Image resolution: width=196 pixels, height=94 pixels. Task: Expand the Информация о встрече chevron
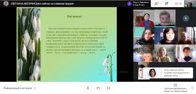pyautogui.click(x=35, y=88)
